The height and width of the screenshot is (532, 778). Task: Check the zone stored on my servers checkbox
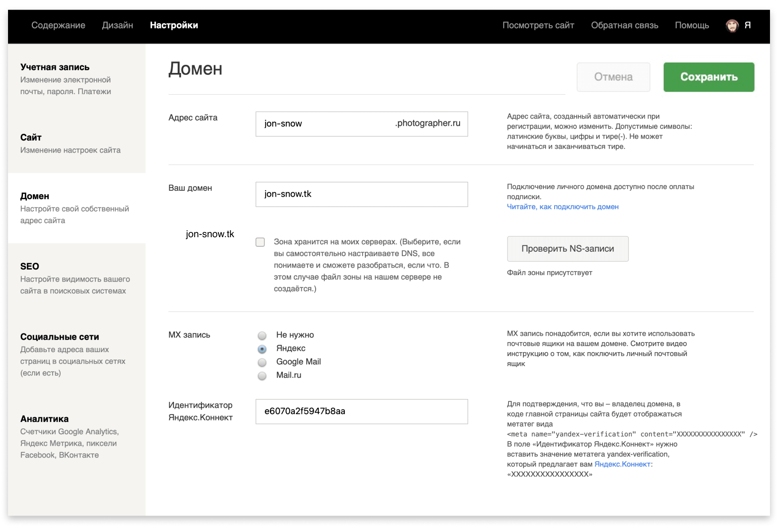(x=260, y=242)
